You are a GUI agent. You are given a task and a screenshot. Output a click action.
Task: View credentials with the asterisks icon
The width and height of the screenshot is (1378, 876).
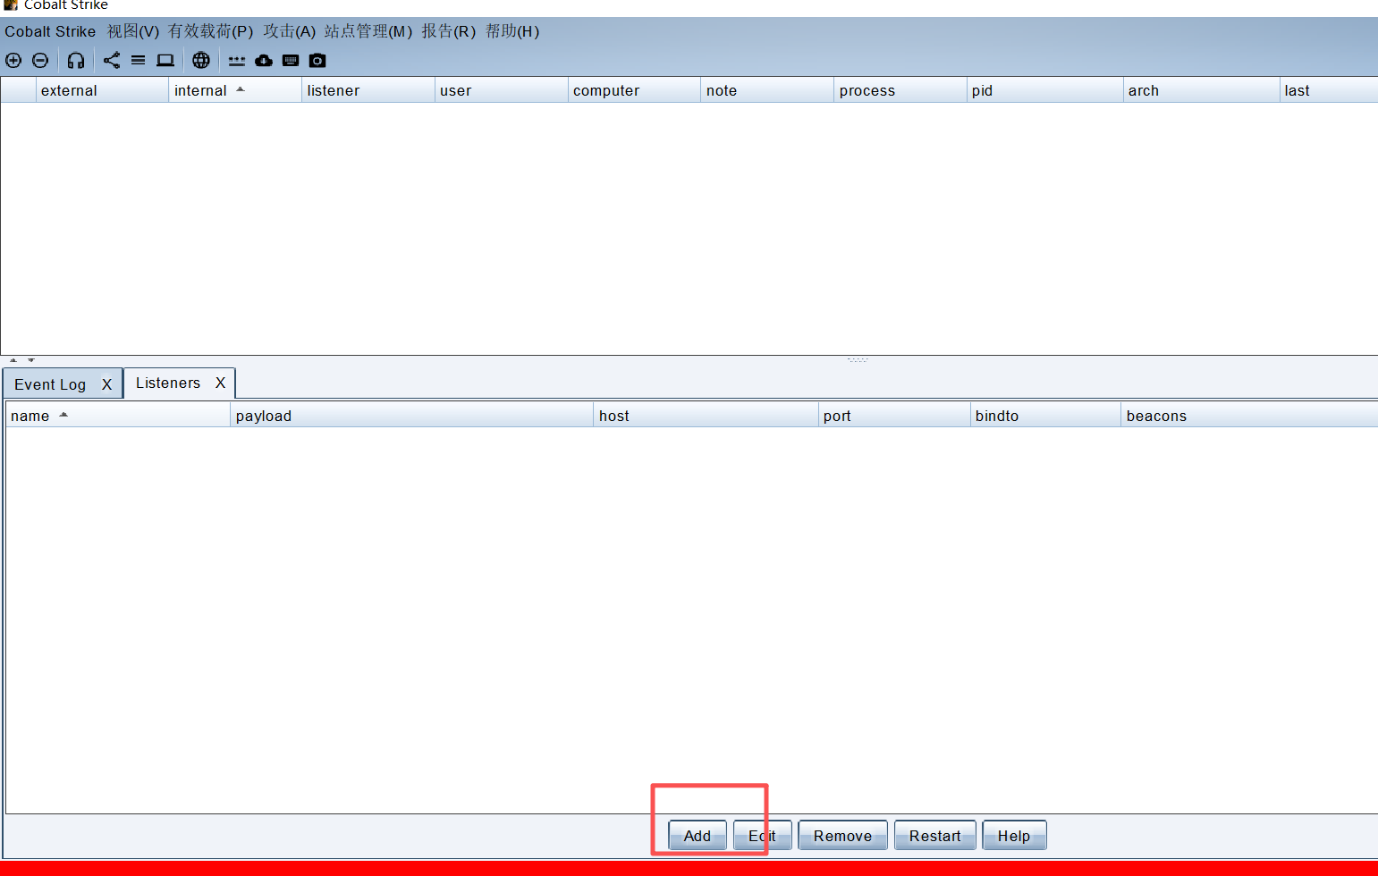pyautogui.click(x=237, y=61)
